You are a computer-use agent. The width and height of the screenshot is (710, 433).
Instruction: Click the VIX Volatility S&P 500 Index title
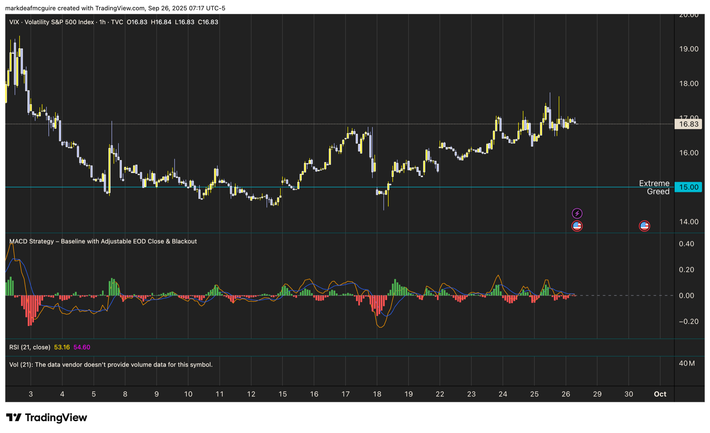click(51, 22)
